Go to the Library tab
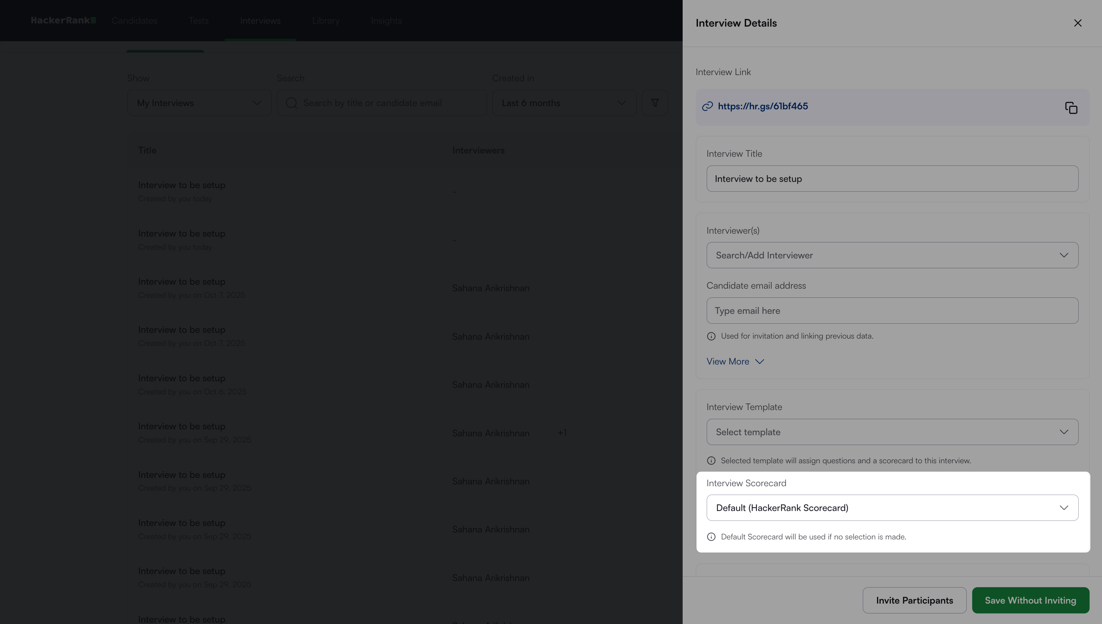This screenshot has width=1102, height=624. pyautogui.click(x=325, y=20)
